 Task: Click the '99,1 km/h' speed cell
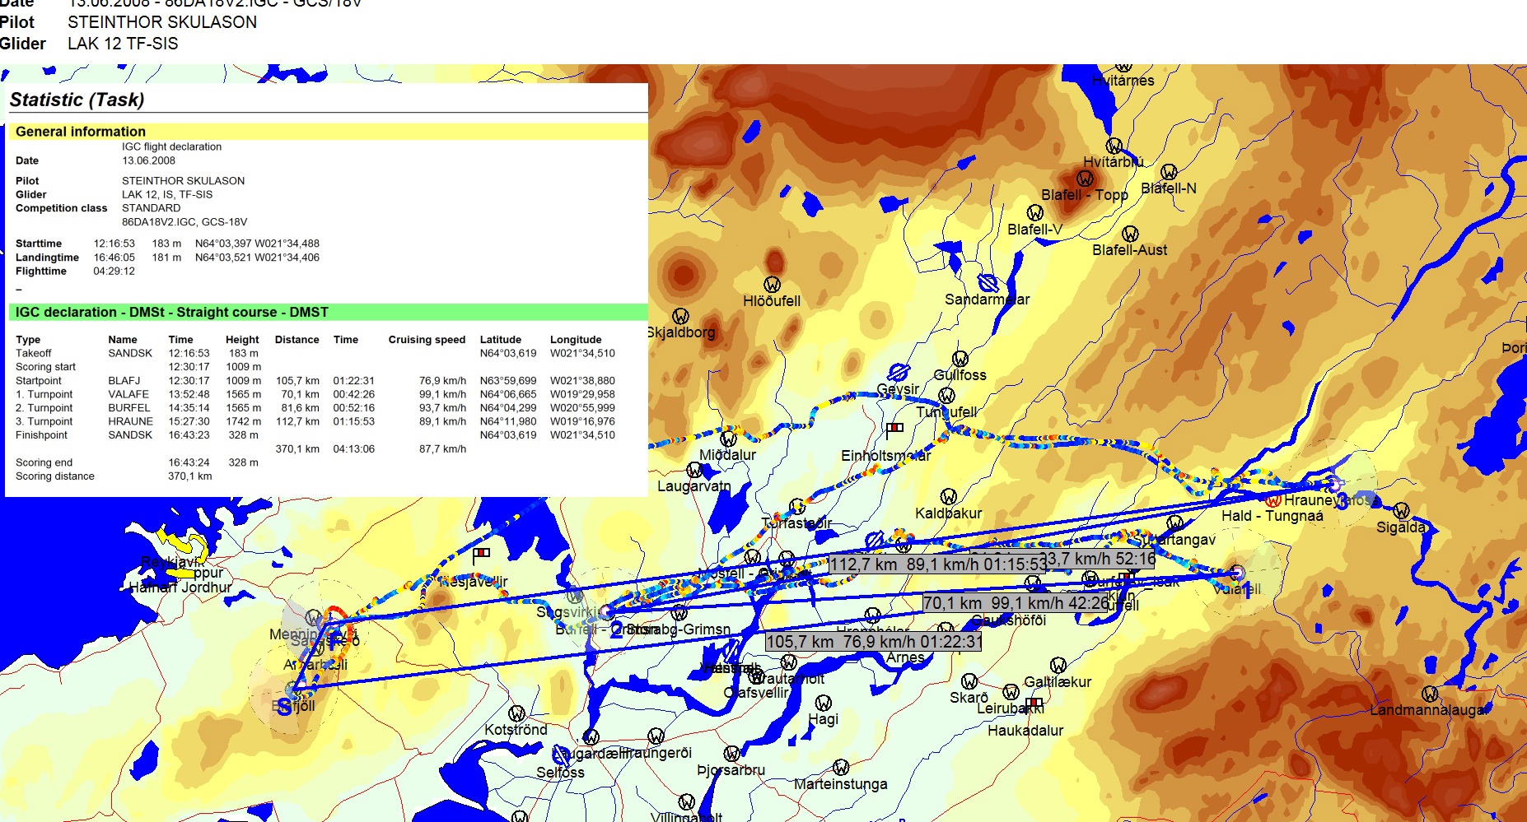(x=442, y=394)
